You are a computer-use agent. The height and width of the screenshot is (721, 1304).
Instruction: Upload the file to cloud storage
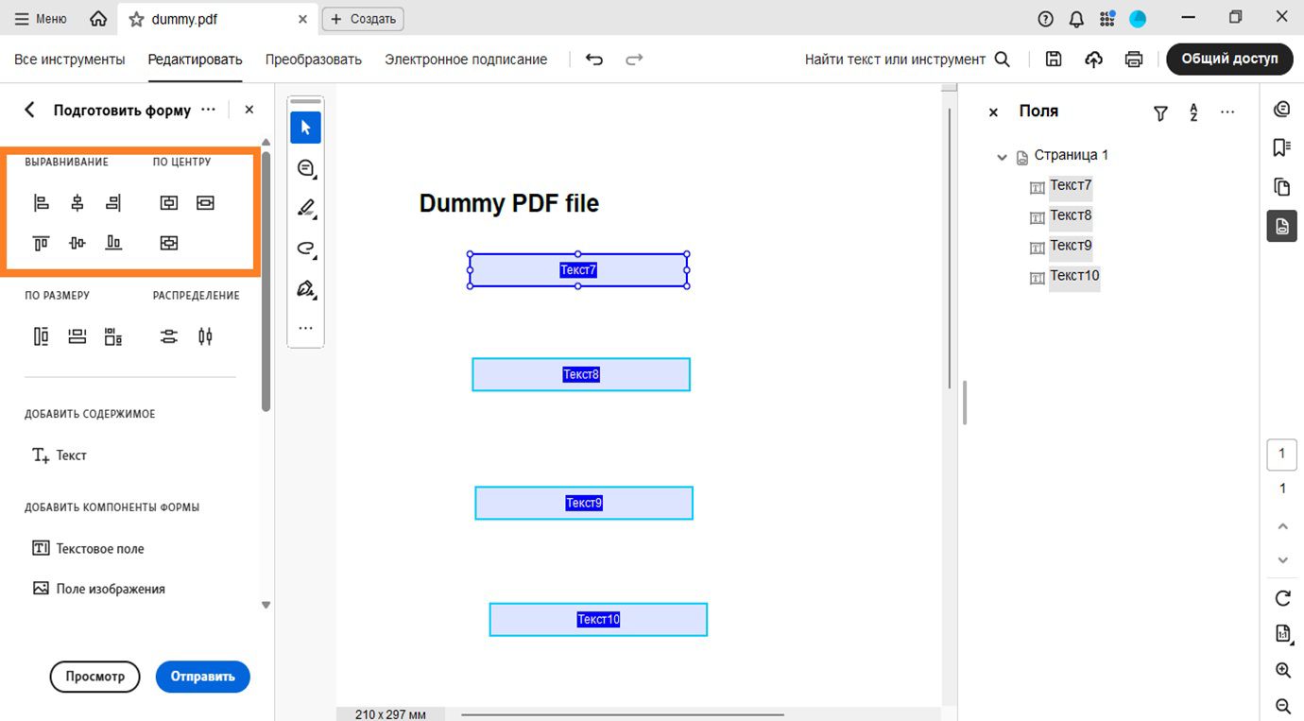(1093, 60)
